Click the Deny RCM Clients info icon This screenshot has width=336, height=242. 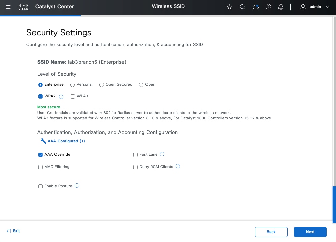178,166
